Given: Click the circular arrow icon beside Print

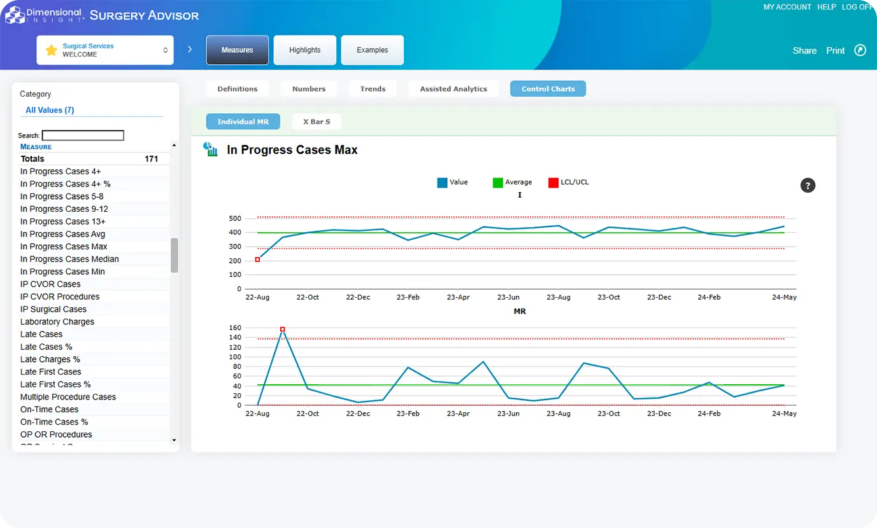Looking at the screenshot, I should [860, 50].
